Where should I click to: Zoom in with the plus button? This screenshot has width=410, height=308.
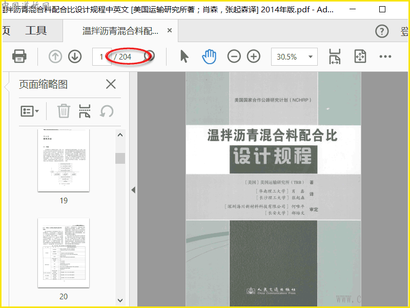coord(254,56)
